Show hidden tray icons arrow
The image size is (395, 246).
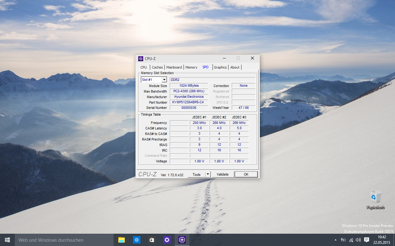(335, 240)
